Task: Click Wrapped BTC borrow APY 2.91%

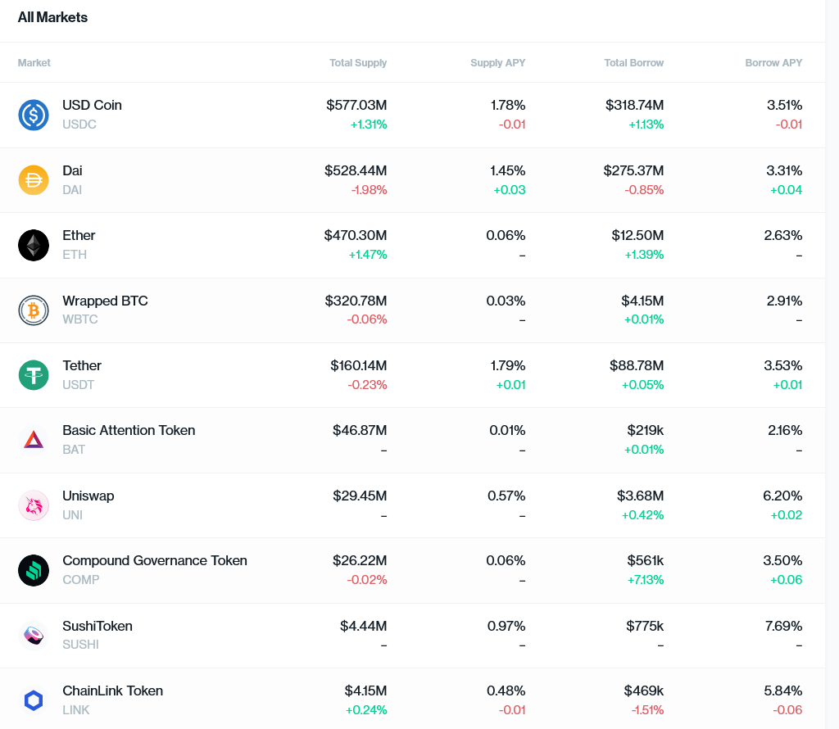Action: [784, 301]
